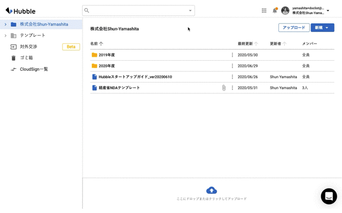This screenshot has height=213, width=342.
Task: Open the account menu dropdown arrow
Action: point(328,11)
